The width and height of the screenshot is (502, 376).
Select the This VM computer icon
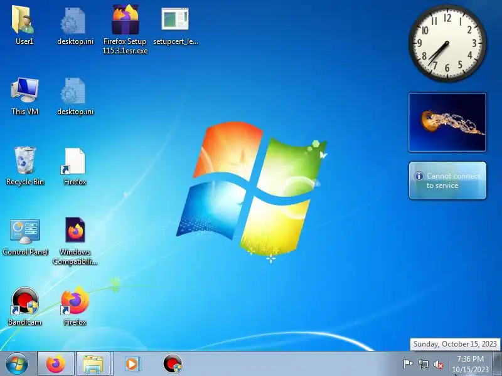[24, 90]
